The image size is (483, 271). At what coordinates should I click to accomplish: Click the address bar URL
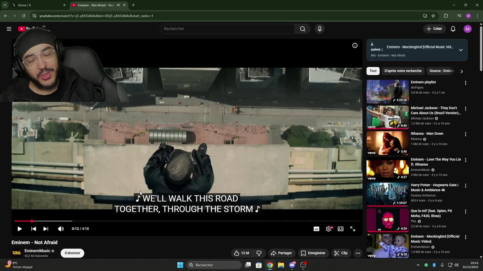[96, 16]
